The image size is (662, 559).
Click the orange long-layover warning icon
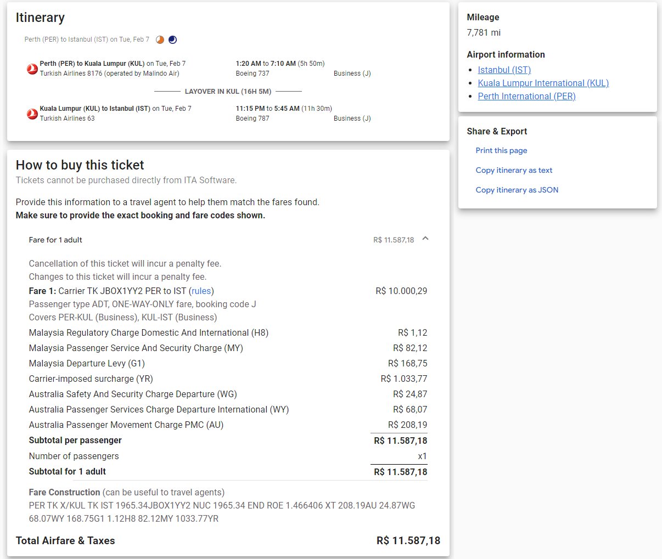click(x=160, y=39)
